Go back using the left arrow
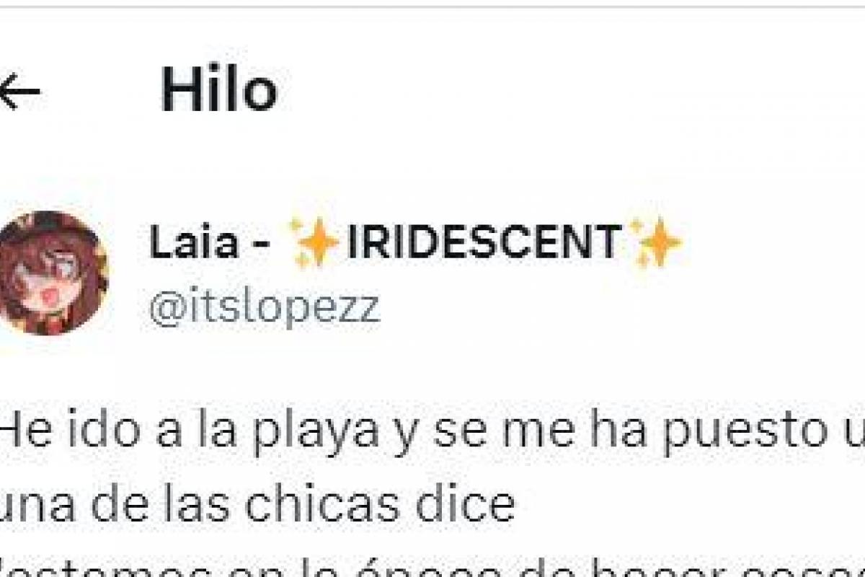 tap(18, 91)
